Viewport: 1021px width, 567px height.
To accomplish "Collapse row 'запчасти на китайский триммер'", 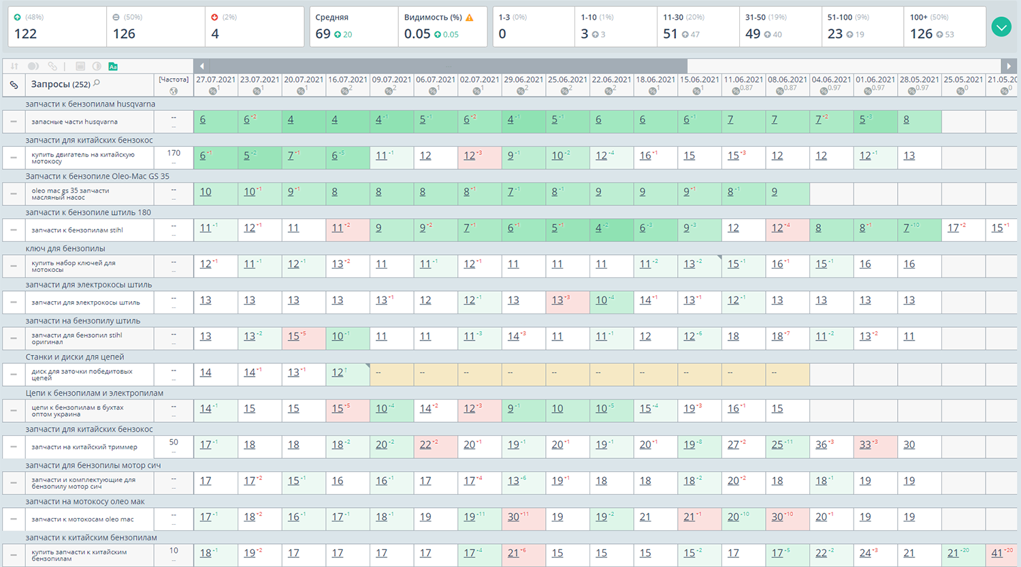I will pos(14,447).
